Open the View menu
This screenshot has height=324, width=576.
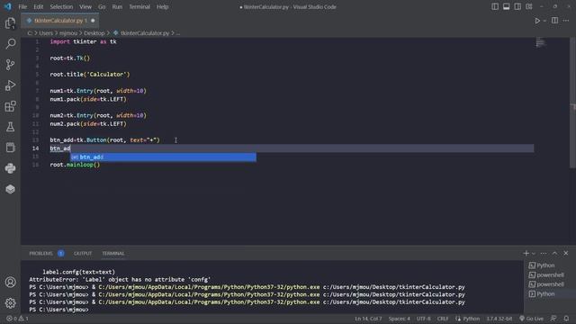[85, 6]
